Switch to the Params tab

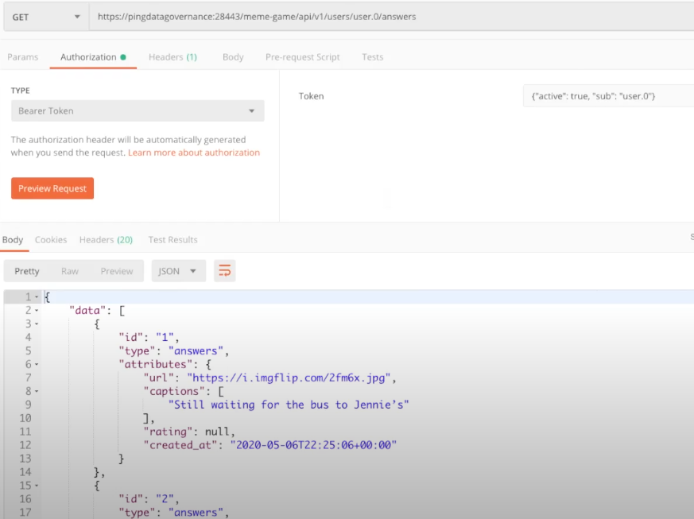[x=22, y=57]
